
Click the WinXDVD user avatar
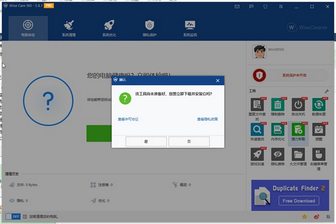pos(259,51)
